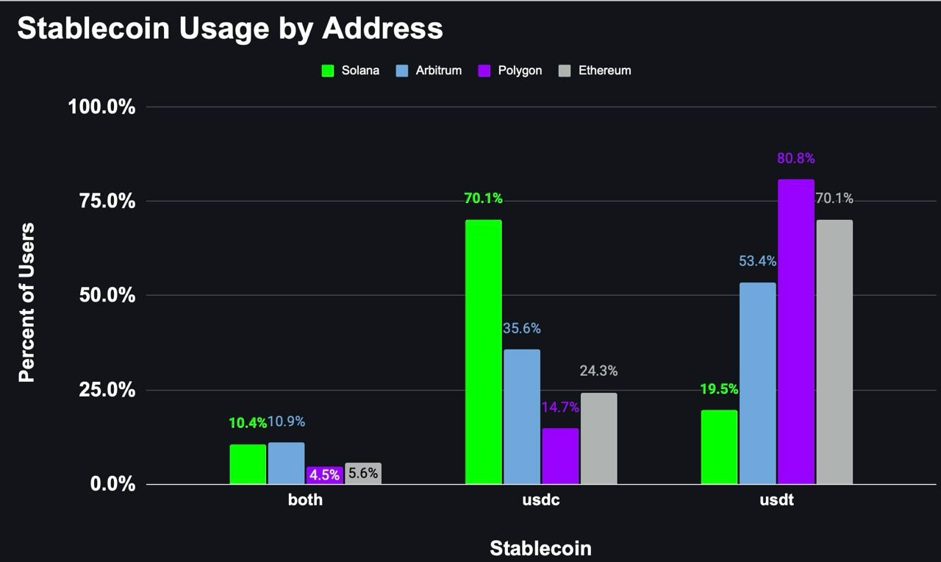Click the Solana usdt bar at 19.5%
The height and width of the screenshot is (562, 941).
tap(719, 447)
